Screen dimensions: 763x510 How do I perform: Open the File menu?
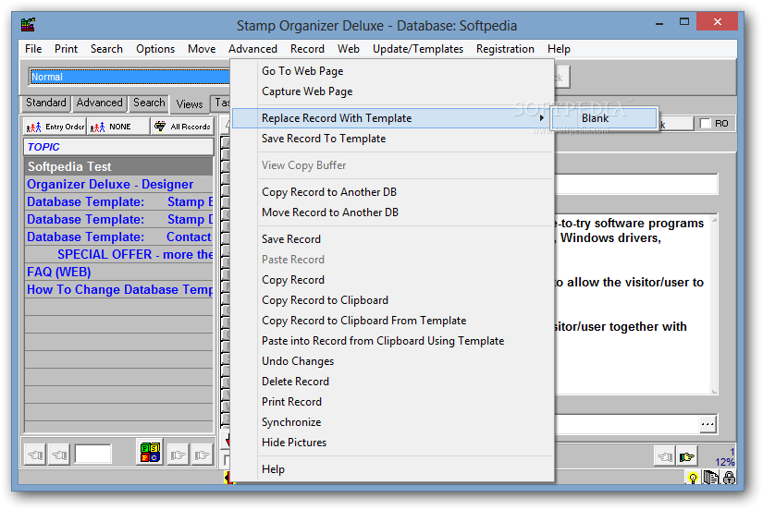(x=33, y=49)
